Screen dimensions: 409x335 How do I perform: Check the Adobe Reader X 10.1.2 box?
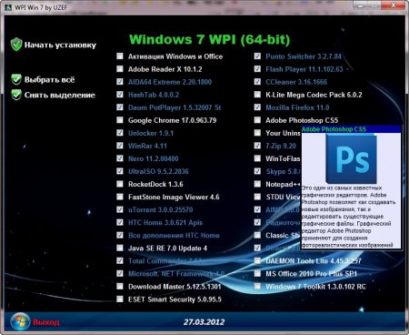[120, 69]
